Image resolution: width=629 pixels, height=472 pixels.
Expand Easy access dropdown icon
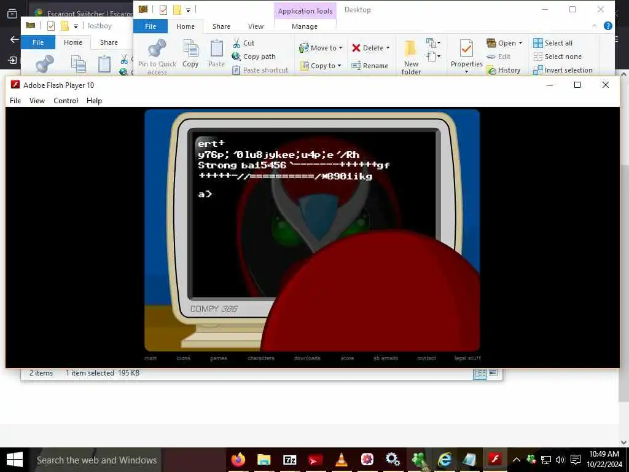[x=433, y=57]
